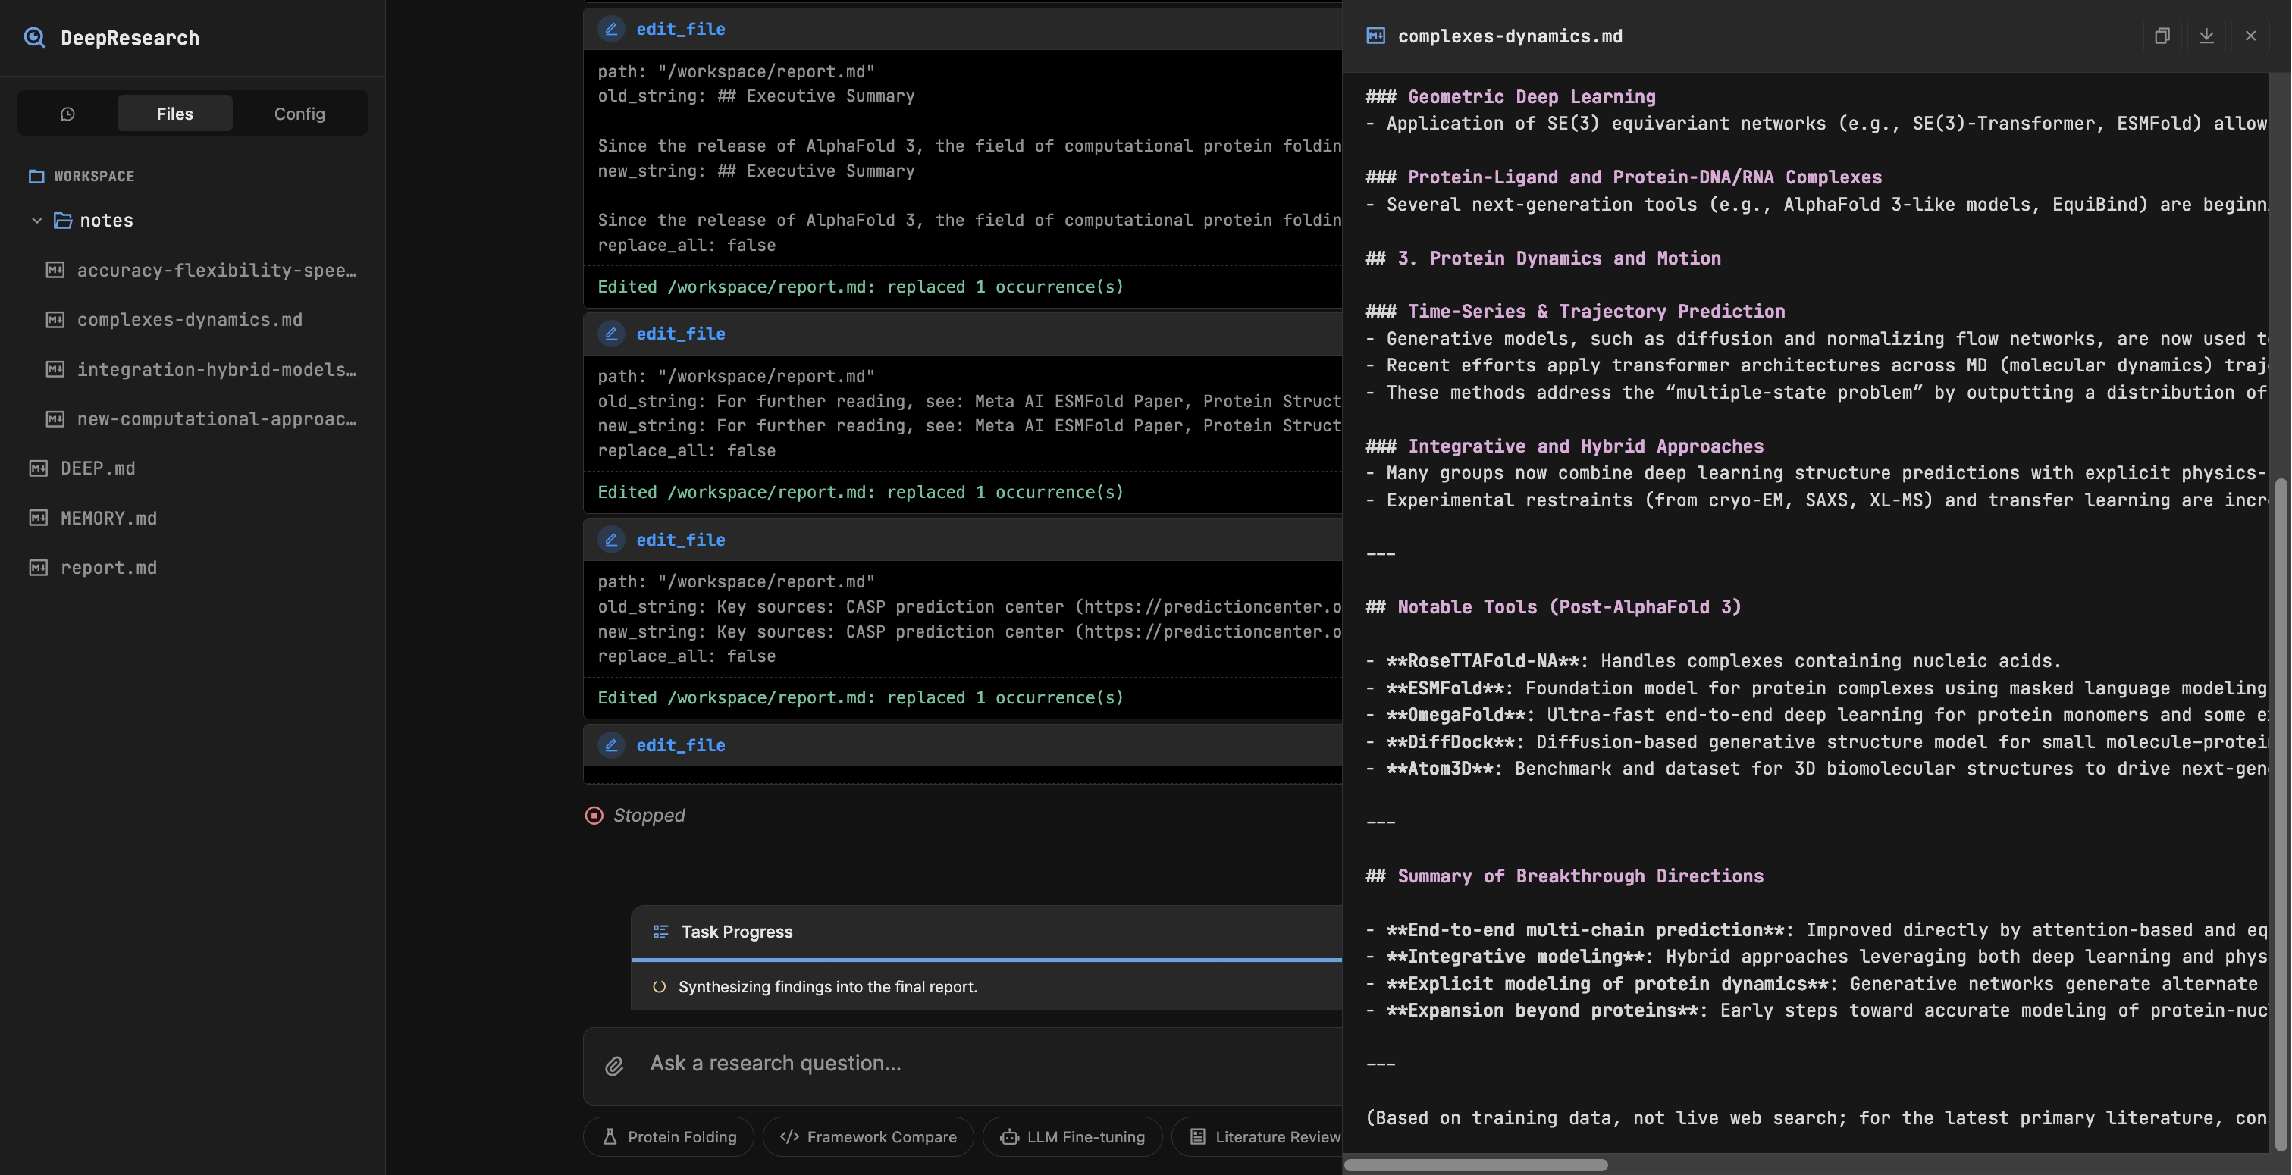The image size is (2292, 1175).
Task: Open report.md from the sidebar
Action: [x=108, y=566]
